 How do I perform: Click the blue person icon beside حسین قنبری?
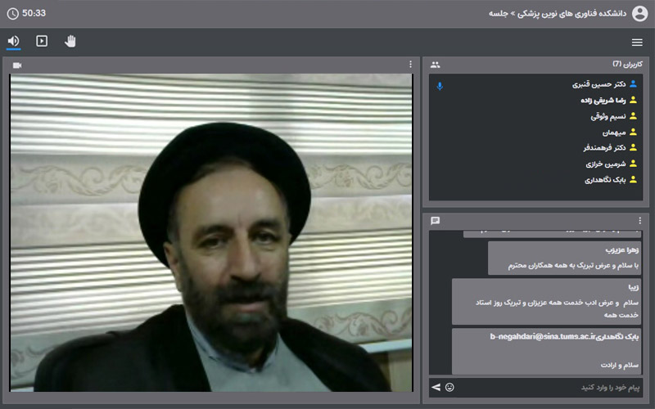pos(633,84)
